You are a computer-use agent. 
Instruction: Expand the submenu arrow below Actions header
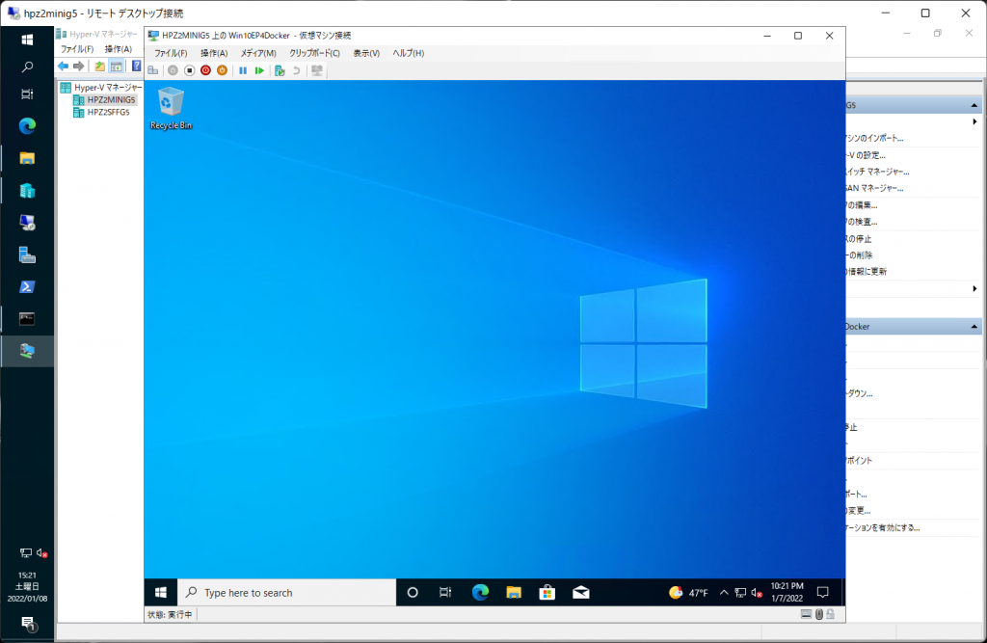[x=974, y=121]
